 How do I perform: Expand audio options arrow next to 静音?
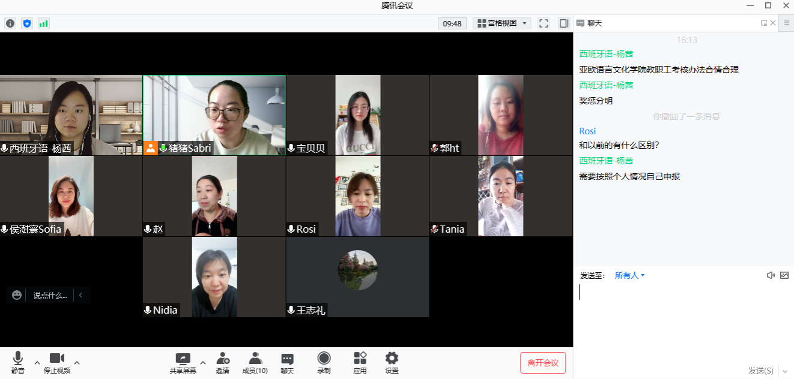(37, 362)
